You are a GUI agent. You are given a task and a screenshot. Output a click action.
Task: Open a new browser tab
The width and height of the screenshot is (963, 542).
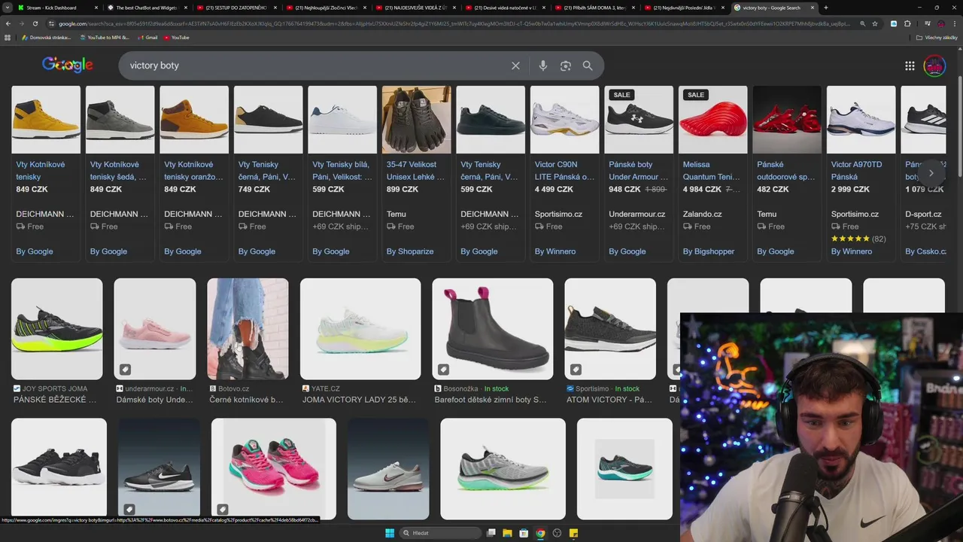[x=826, y=8]
